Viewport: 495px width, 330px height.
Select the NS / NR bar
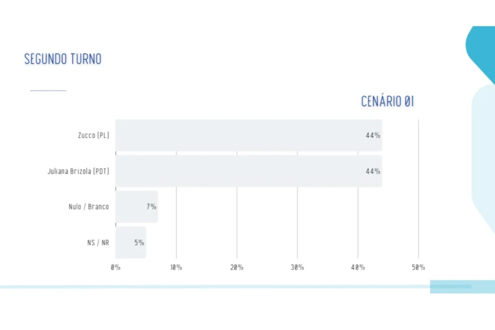point(131,243)
